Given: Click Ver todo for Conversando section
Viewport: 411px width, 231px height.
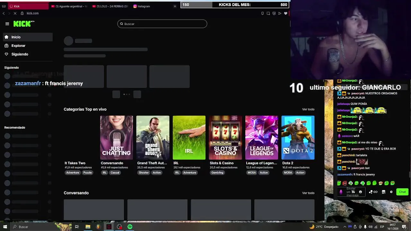Looking at the screenshot, I should pyautogui.click(x=308, y=193).
